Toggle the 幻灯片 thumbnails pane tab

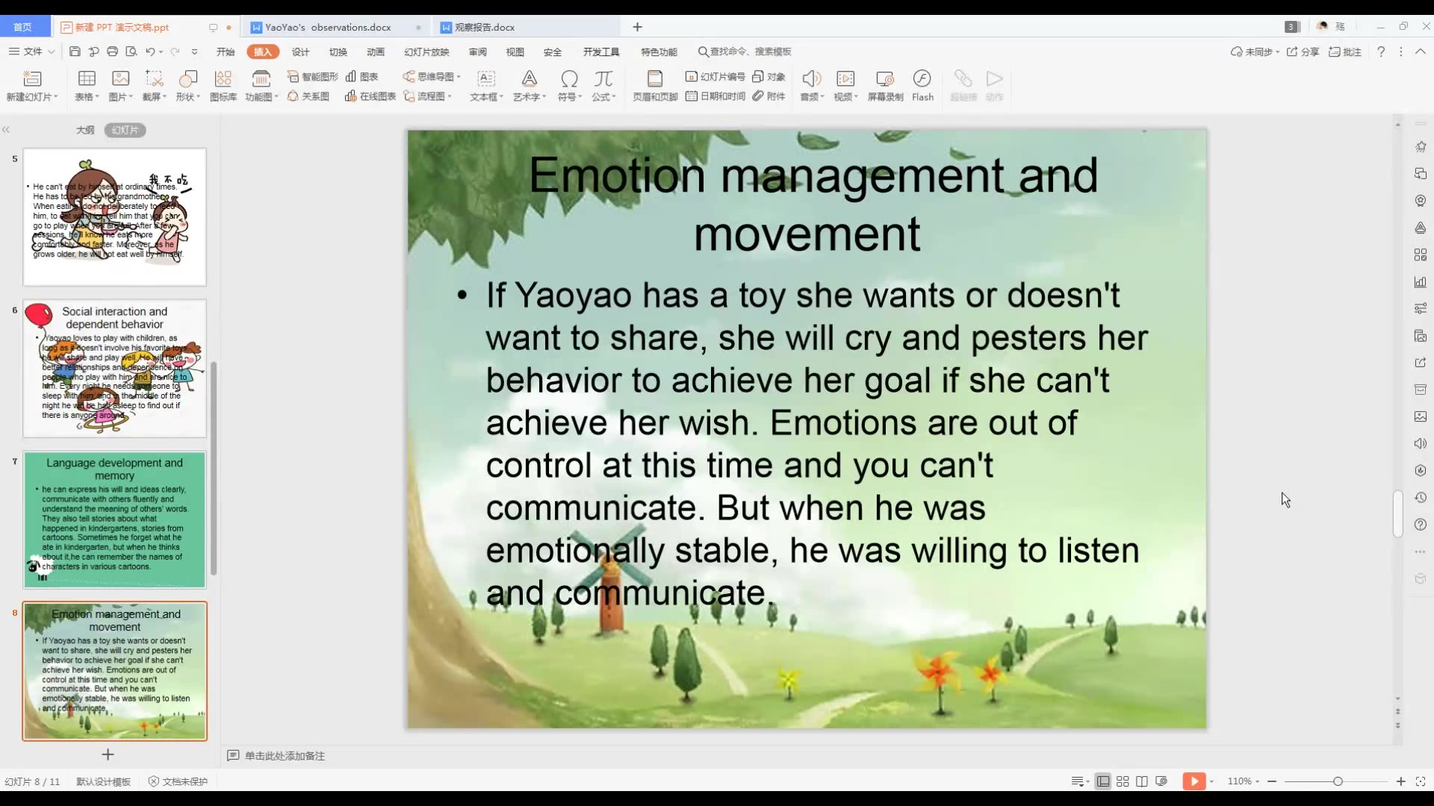tap(125, 130)
